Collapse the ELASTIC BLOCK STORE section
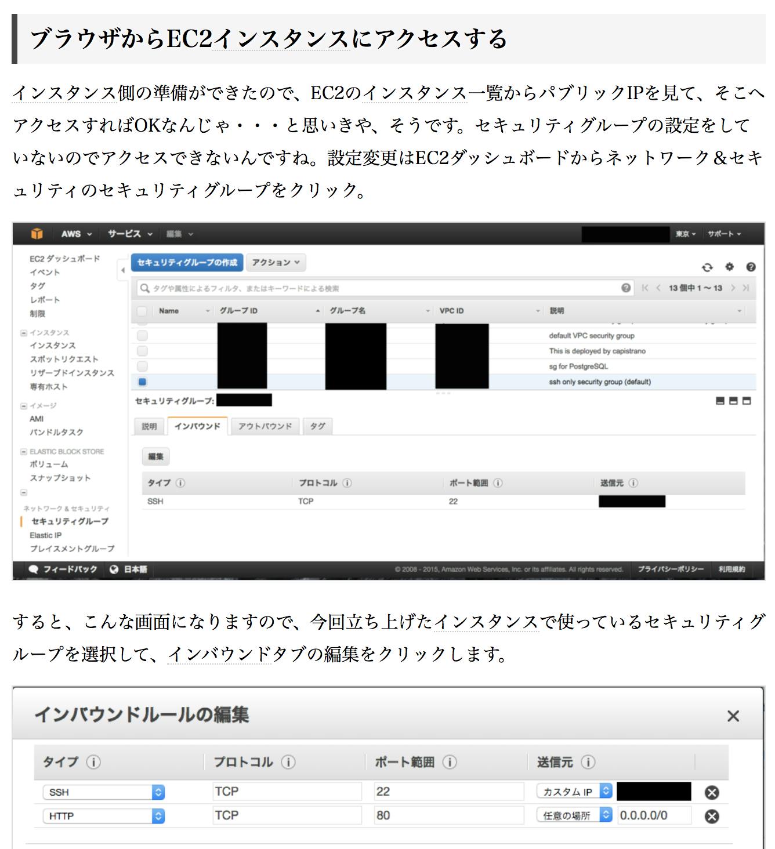775x849 pixels. 24,451
